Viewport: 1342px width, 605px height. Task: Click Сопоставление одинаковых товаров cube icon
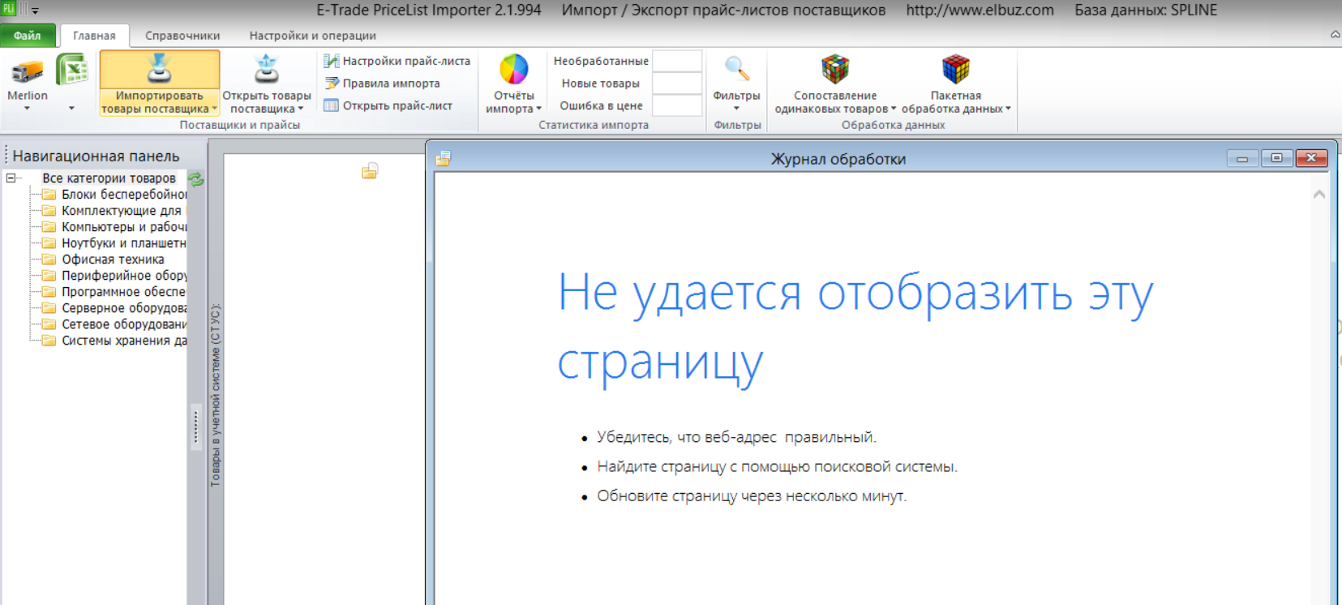[x=834, y=70]
